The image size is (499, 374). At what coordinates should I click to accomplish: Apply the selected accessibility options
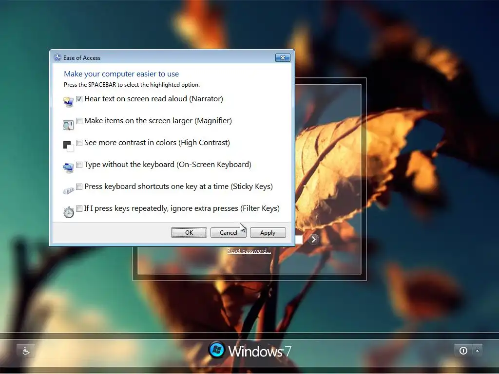click(268, 232)
